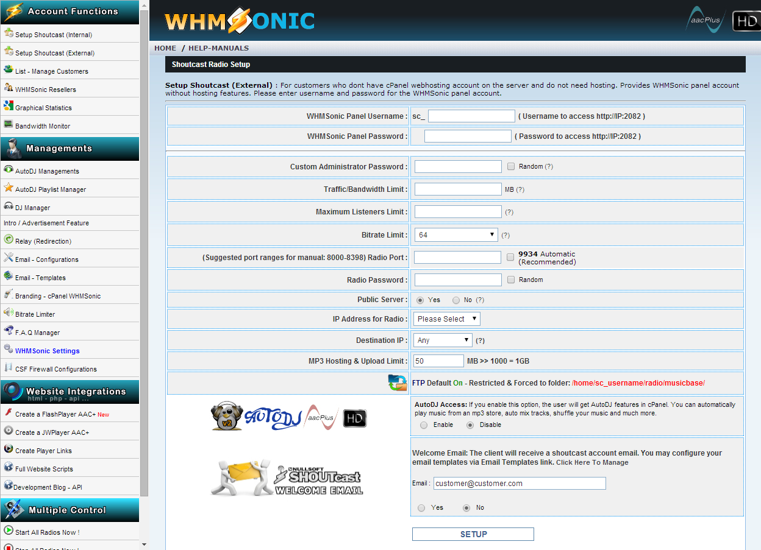Tick the Automatic radio port checkbox
Screen dimensions: 761x550
(510, 258)
